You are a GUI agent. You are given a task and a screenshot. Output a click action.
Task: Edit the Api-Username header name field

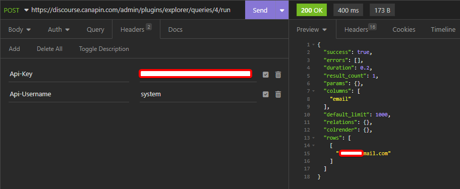click(69, 94)
